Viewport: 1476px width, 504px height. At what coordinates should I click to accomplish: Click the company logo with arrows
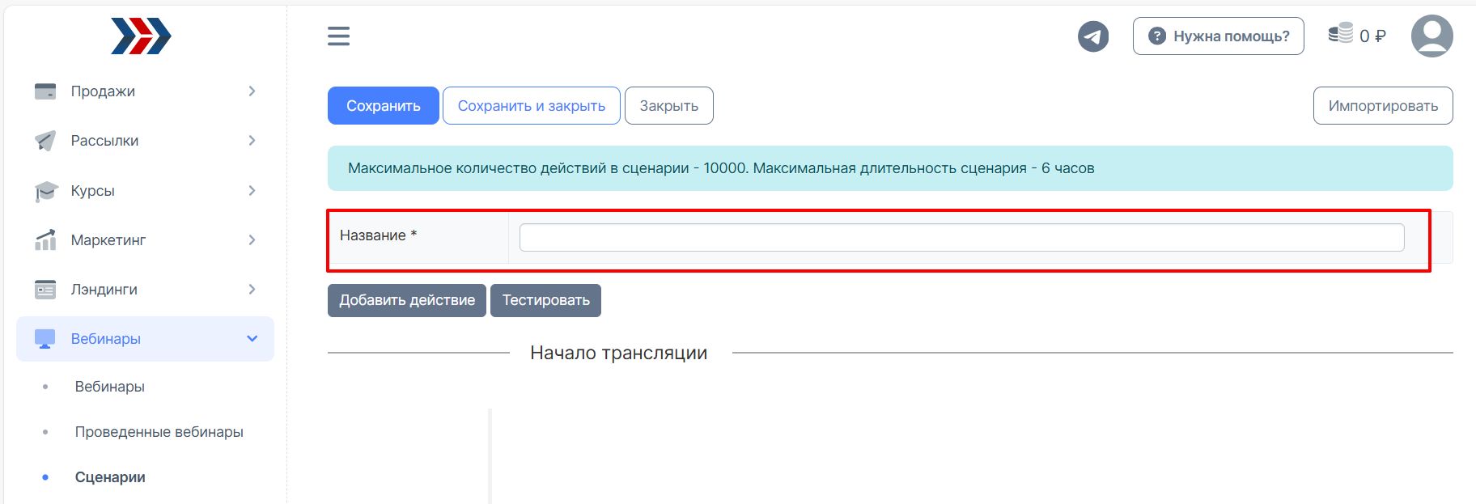(141, 36)
